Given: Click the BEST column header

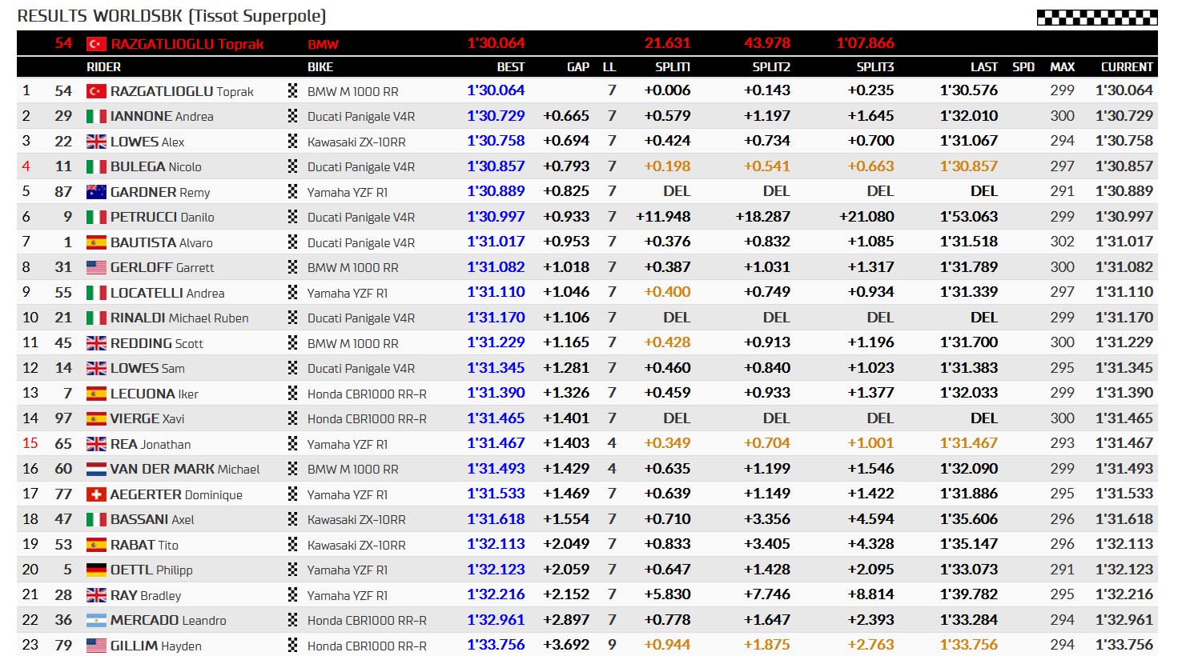Looking at the screenshot, I should pyautogui.click(x=511, y=67).
